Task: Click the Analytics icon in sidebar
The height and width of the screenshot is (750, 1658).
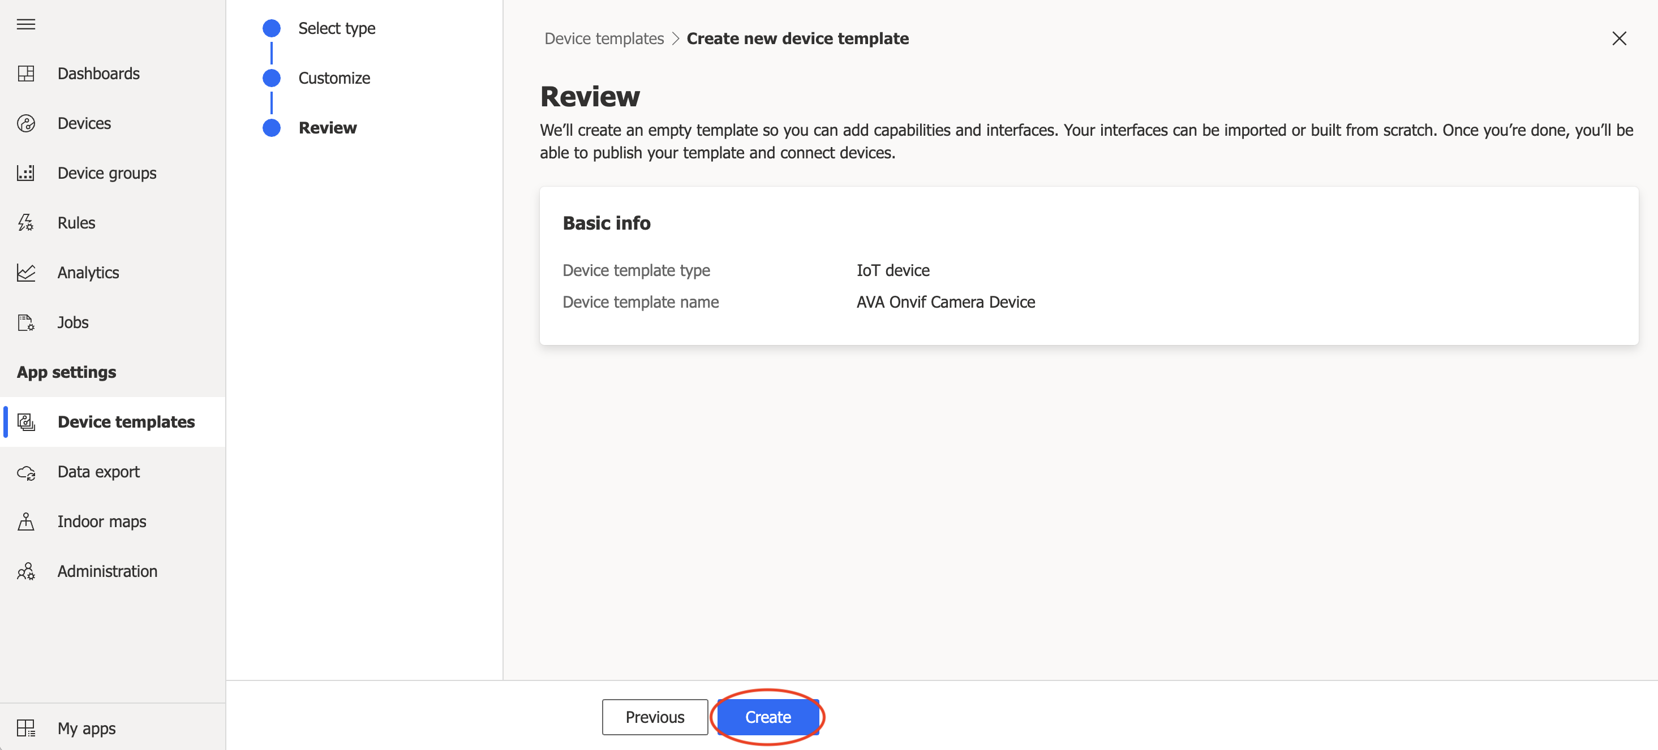Action: coord(28,273)
